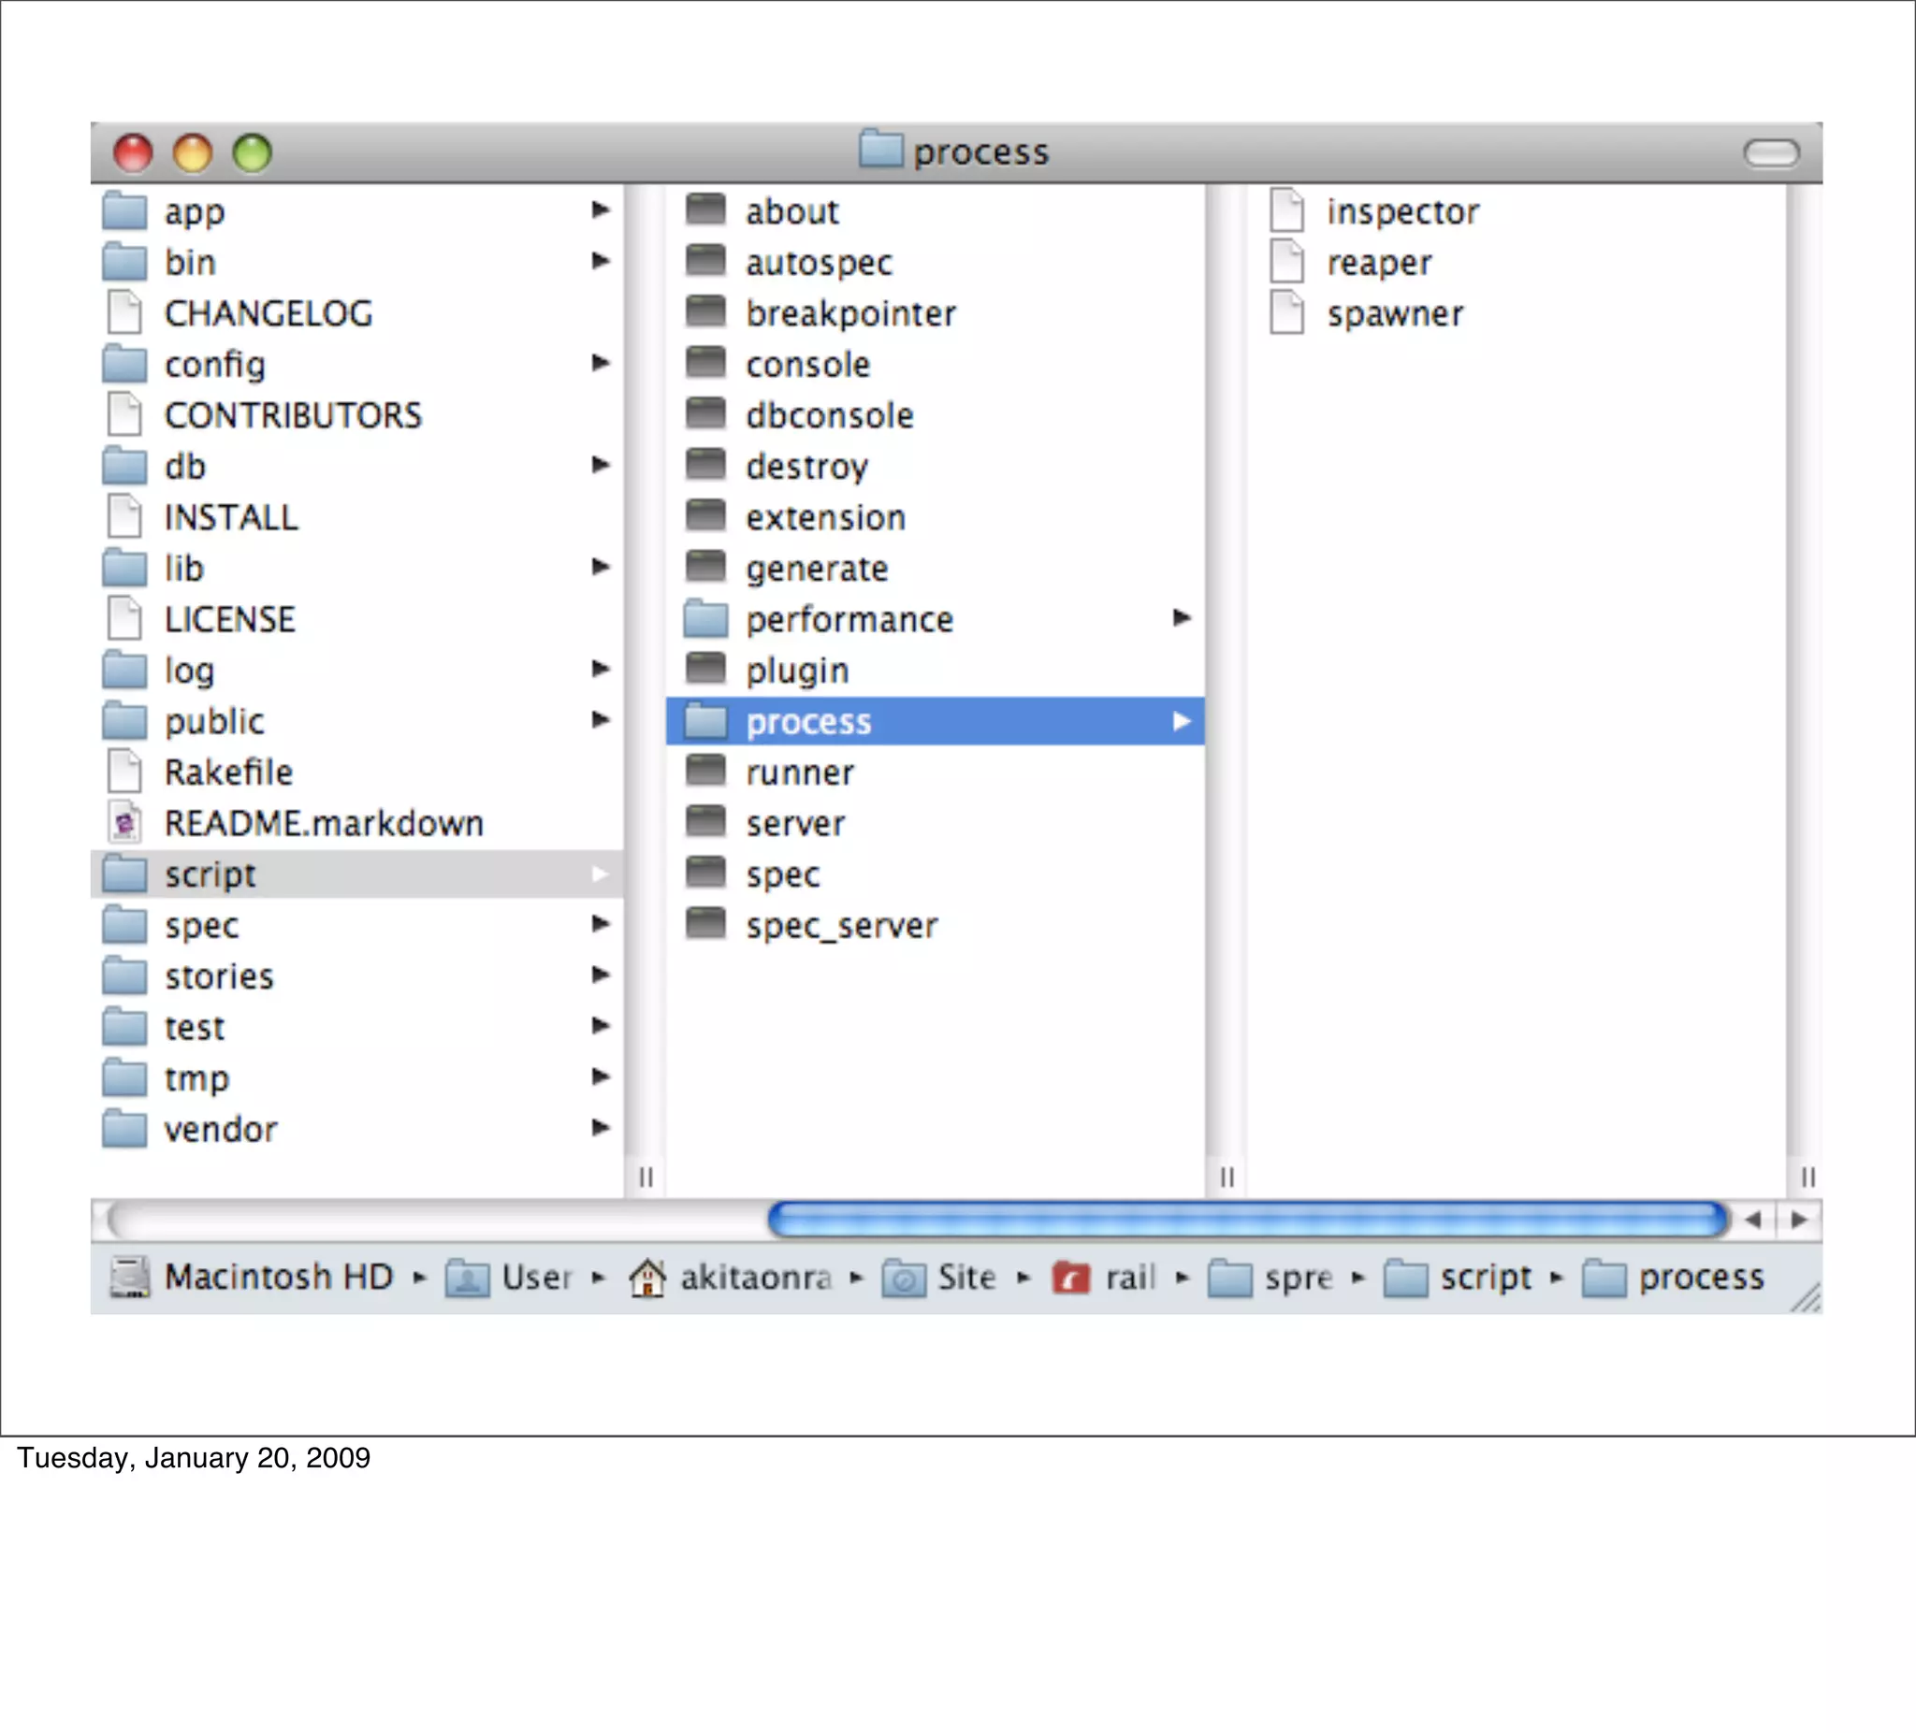Image resolution: width=1916 pixels, height=1733 pixels.
Task: Click the horizontal scrollbar blue thumb
Action: 1247,1219
